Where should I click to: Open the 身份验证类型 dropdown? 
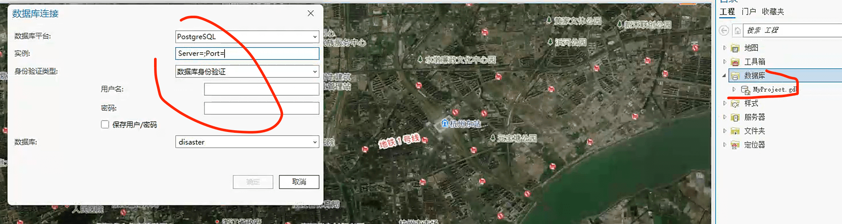click(314, 72)
